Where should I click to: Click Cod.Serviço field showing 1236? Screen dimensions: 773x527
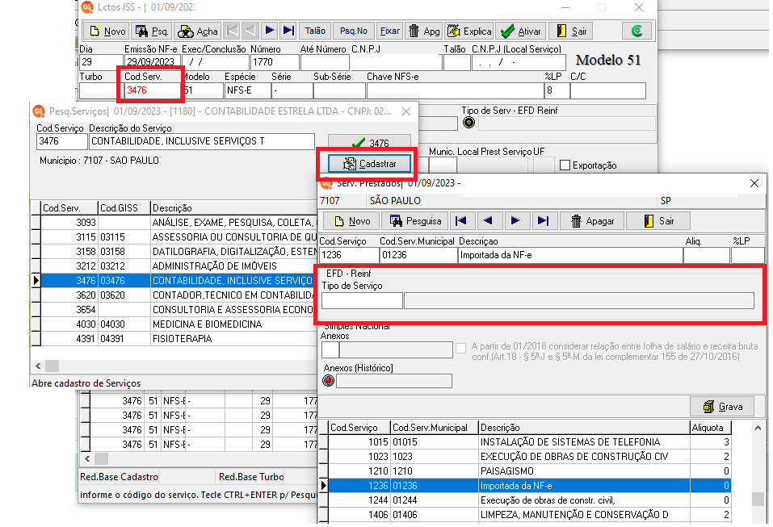(x=349, y=255)
